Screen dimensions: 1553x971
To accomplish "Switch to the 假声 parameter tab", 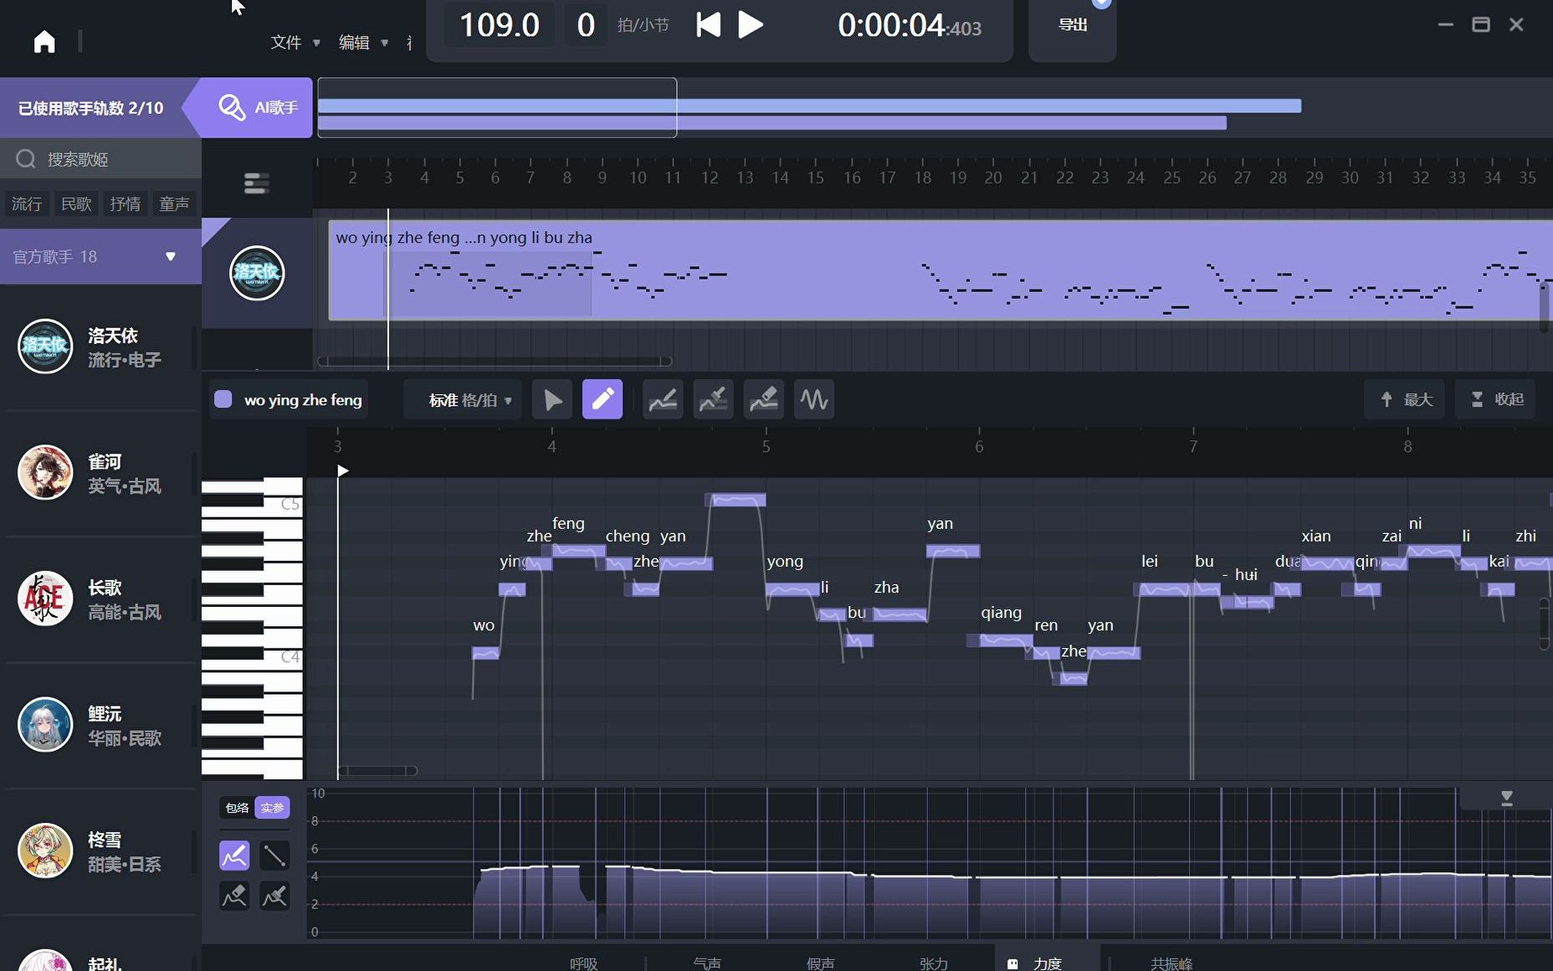I will pyautogui.click(x=821, y=963).
